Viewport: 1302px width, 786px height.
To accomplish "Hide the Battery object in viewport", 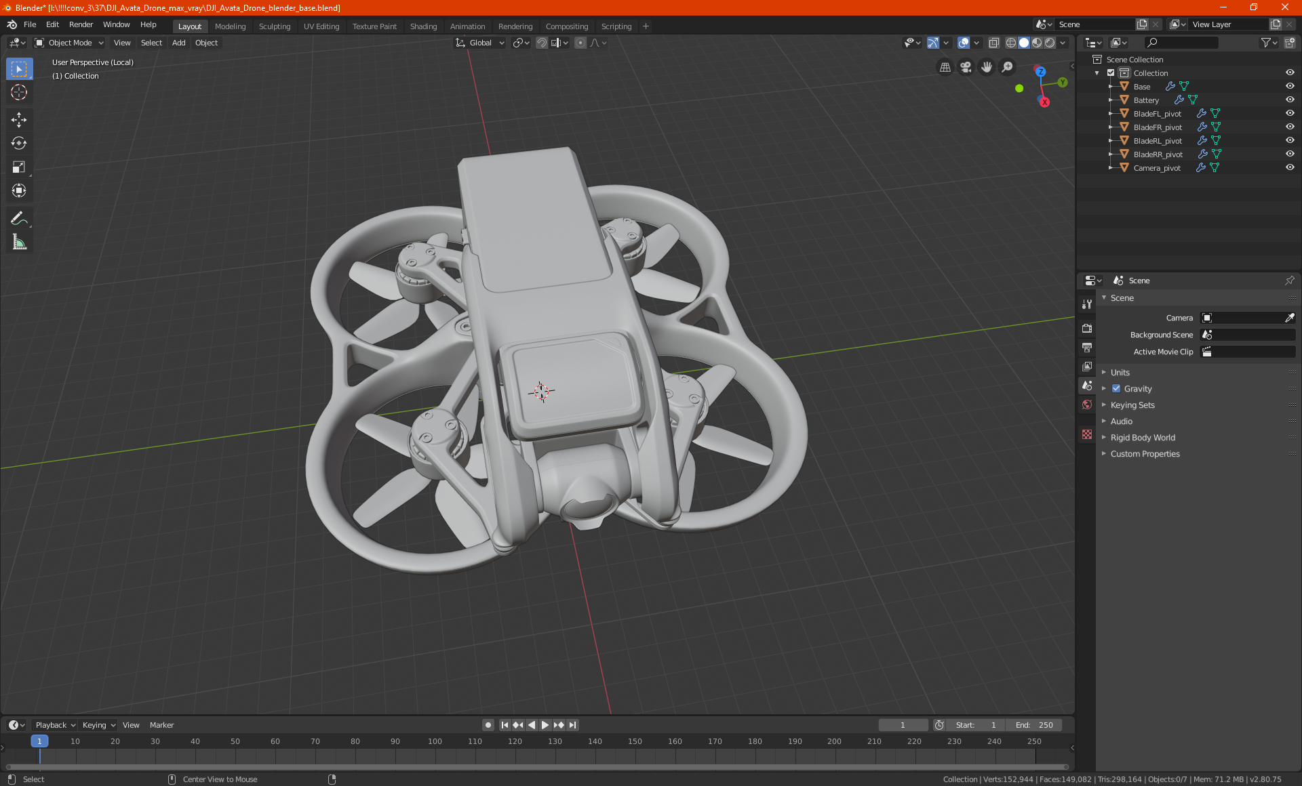I will (1290, 100).
